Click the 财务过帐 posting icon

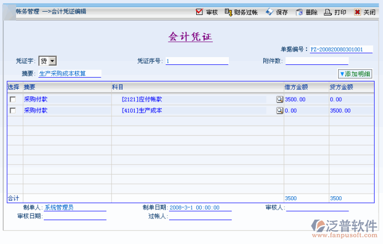228,12
